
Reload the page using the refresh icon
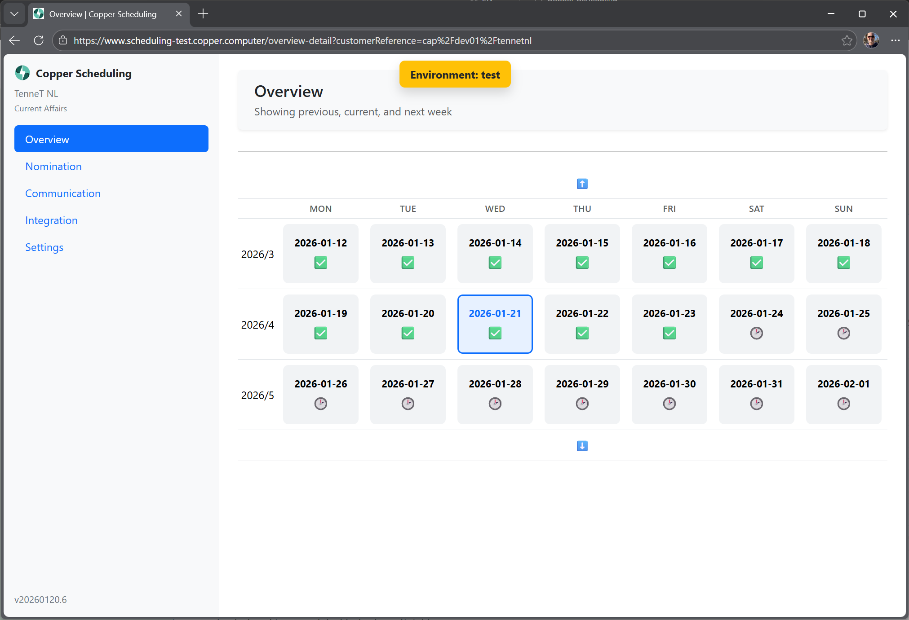coord(39,40)
